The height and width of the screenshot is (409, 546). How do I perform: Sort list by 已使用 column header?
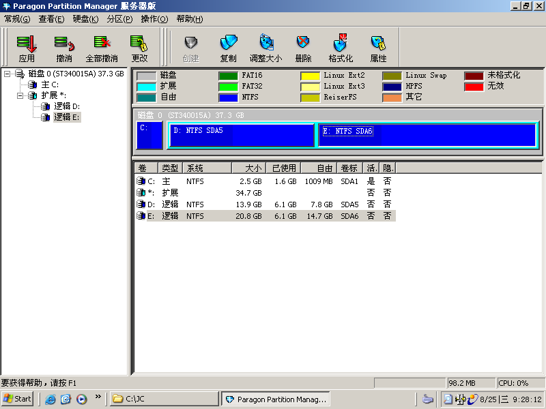[x=283, y=168]
